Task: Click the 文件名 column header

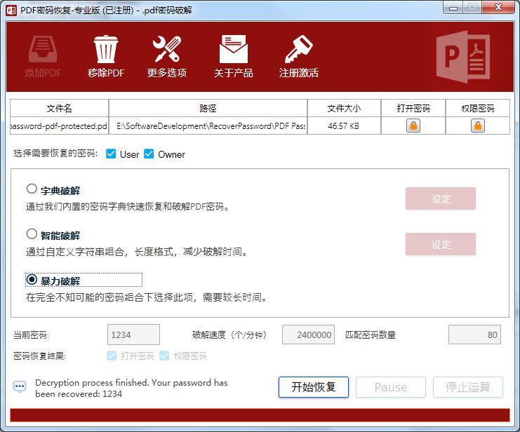Action: 60,108
